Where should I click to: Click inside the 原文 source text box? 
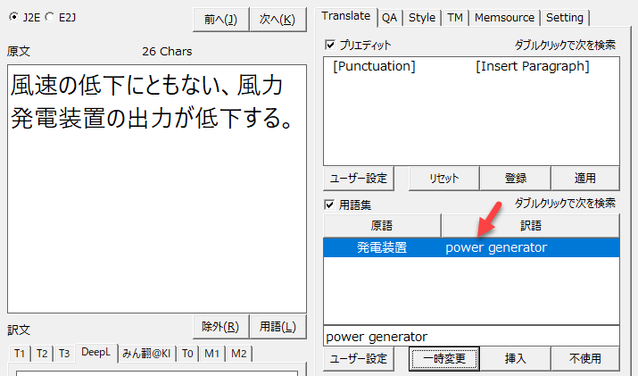coord(156,214)
